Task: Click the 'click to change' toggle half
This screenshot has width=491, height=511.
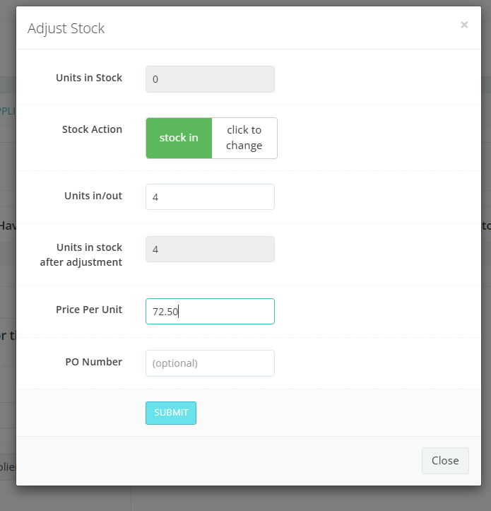Action: [x=244, y=138]
